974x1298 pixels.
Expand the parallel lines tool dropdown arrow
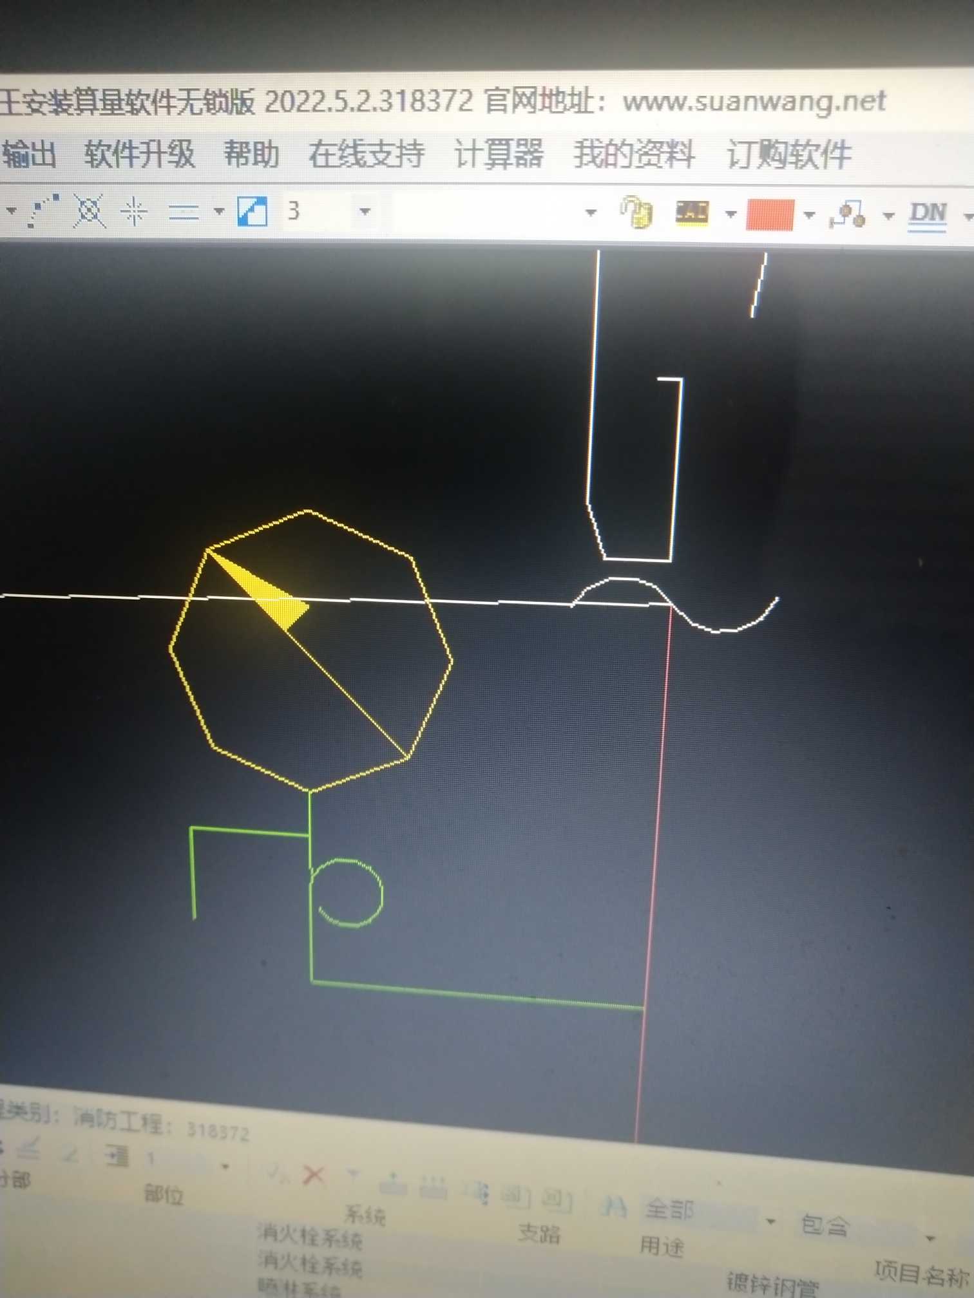coord(219,211)
